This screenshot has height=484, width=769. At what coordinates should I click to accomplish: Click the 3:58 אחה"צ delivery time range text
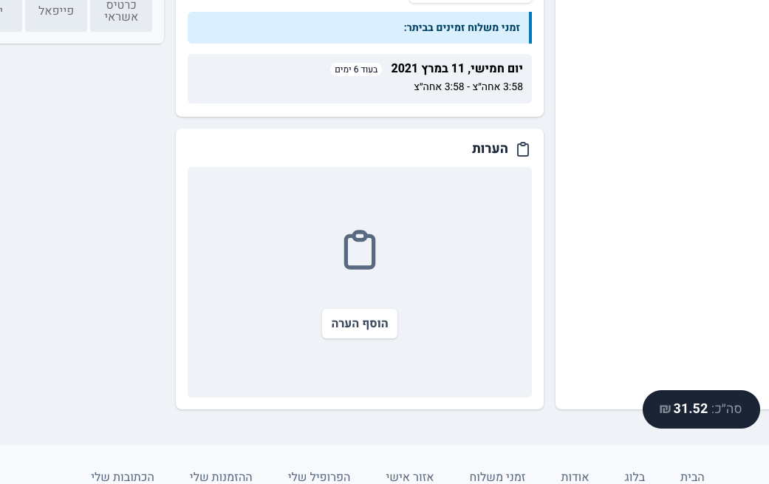(468, 87)
